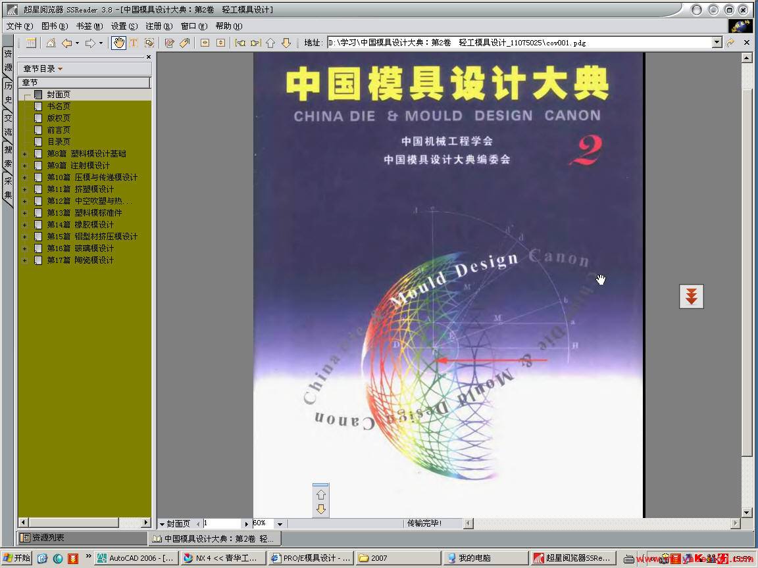This screenshot has height=568, width=758.
Task: Open 2007 folder from taskbar
Action: click(x=398, y=558)
